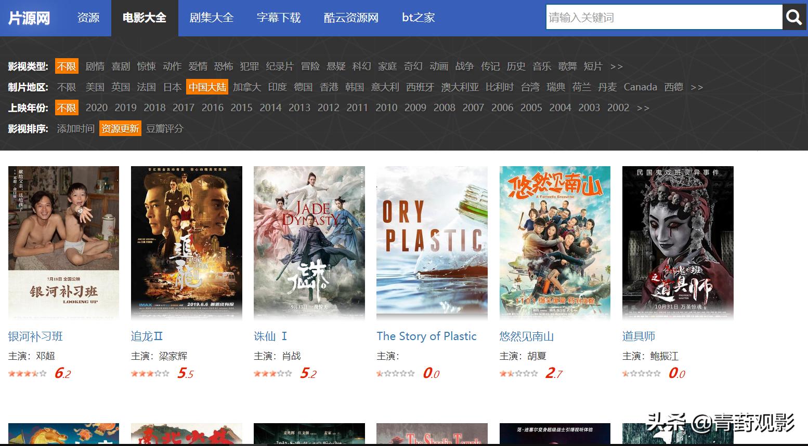
Task: Filter genre by 动画
Action: click(x=439, y=66)
